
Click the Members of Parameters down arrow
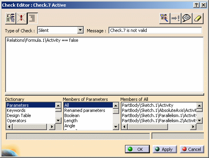[116, 127]
